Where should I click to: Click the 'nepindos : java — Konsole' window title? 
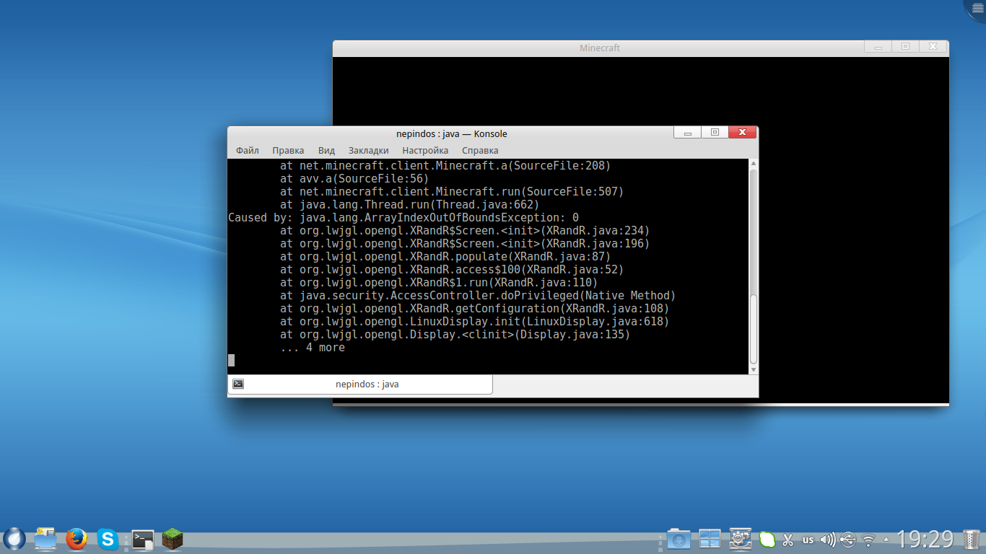tap(452, 133)
